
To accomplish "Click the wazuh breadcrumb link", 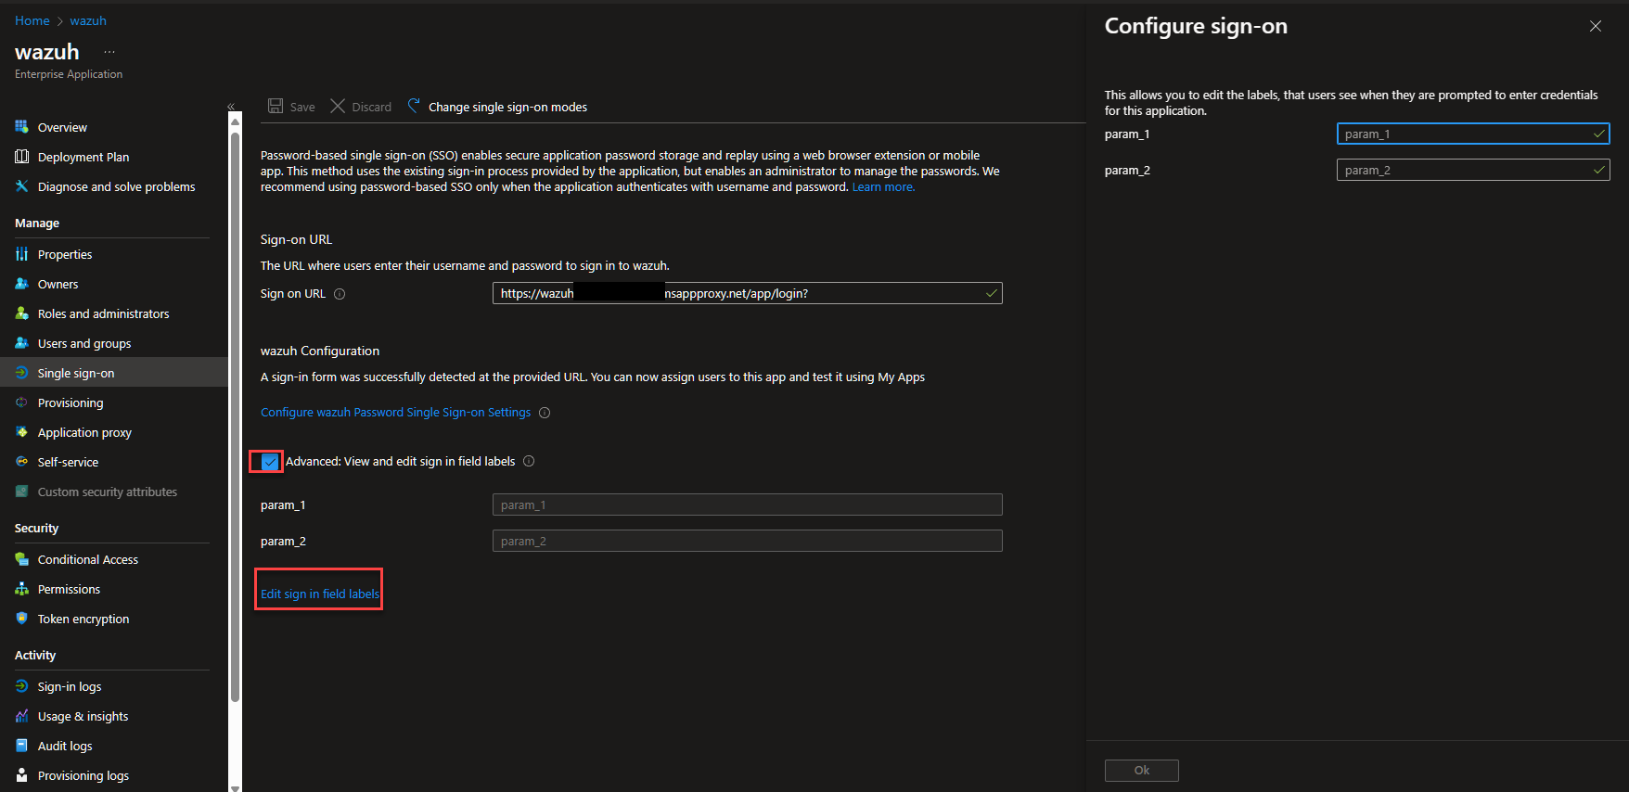I will [x=88, y=20].
